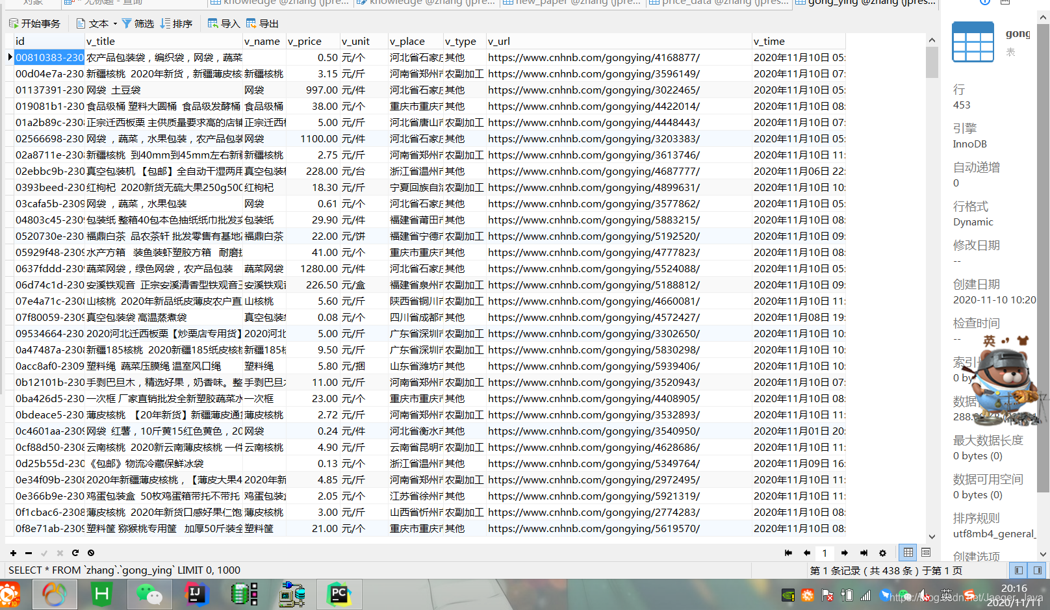The height and width of the screenshot is (610, 1050).
Task: Go to last page of records
Action: 864,553
